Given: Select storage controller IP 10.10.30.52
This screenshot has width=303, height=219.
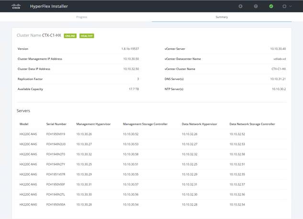Looking at the screenshot, I should coord(131,134).
